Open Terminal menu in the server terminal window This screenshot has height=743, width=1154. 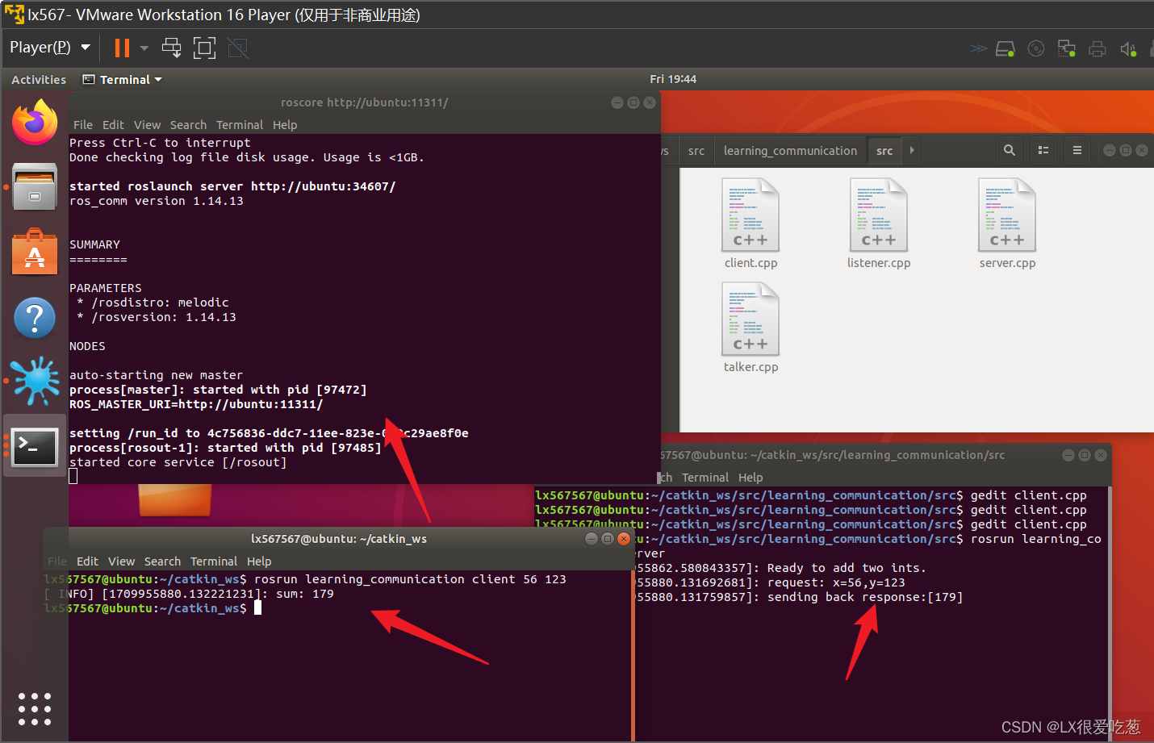[705, 478]
